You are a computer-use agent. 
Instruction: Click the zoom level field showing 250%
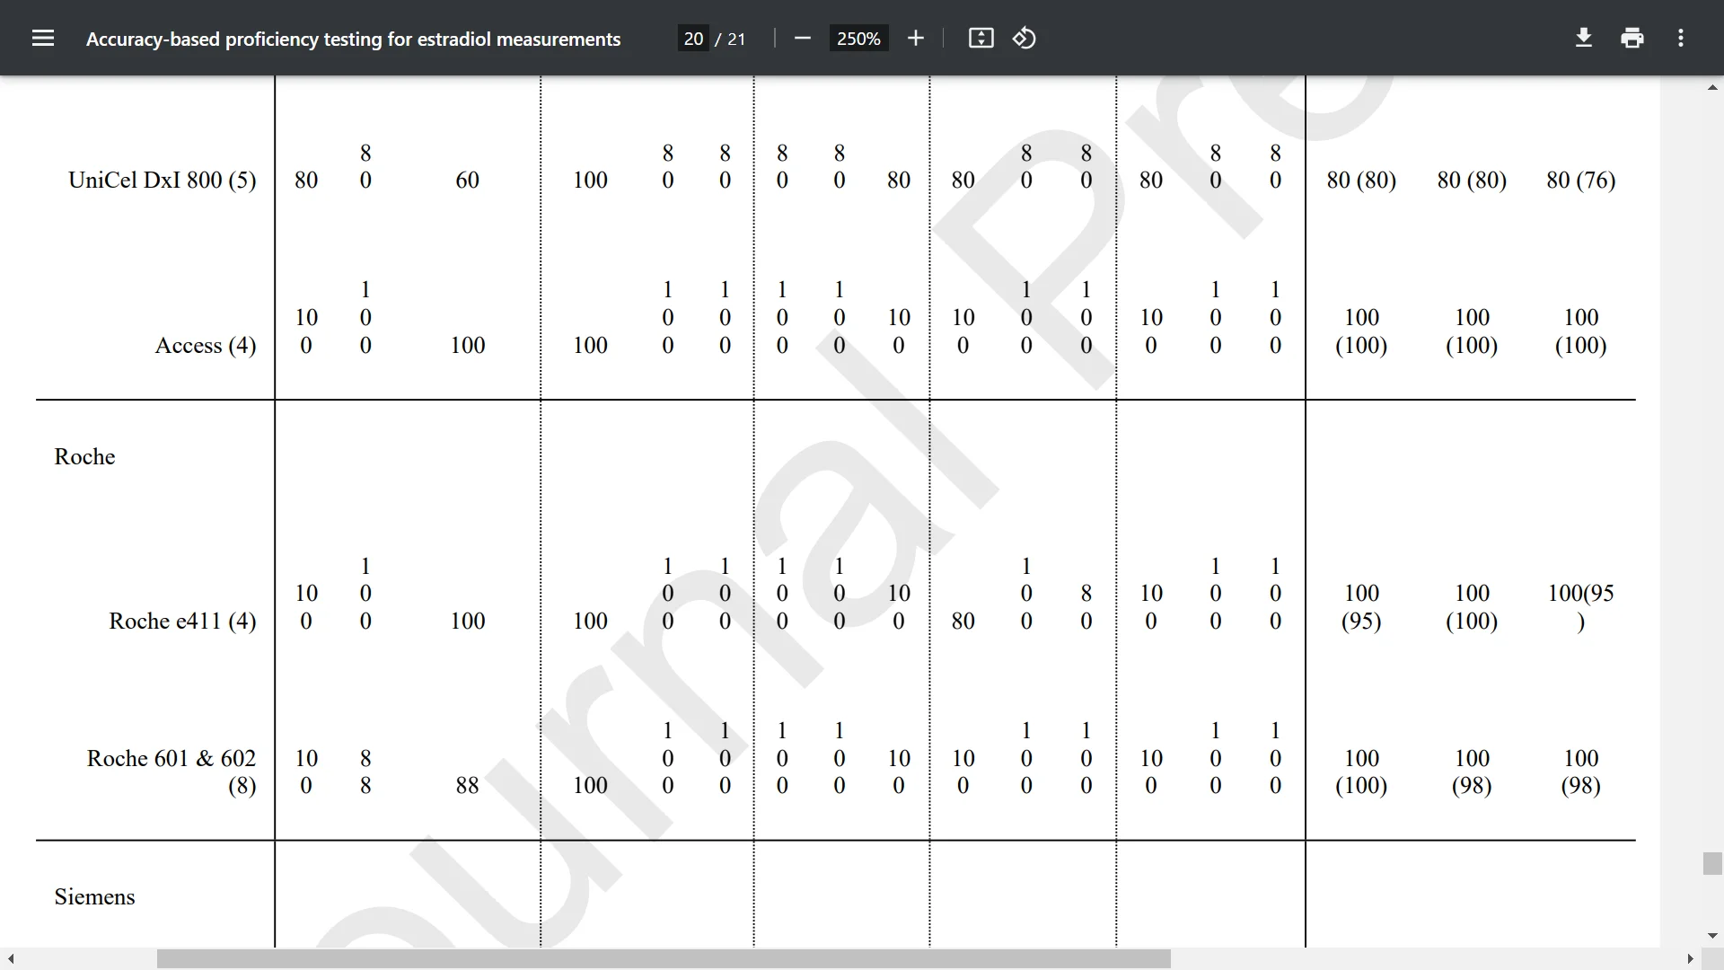858,39
